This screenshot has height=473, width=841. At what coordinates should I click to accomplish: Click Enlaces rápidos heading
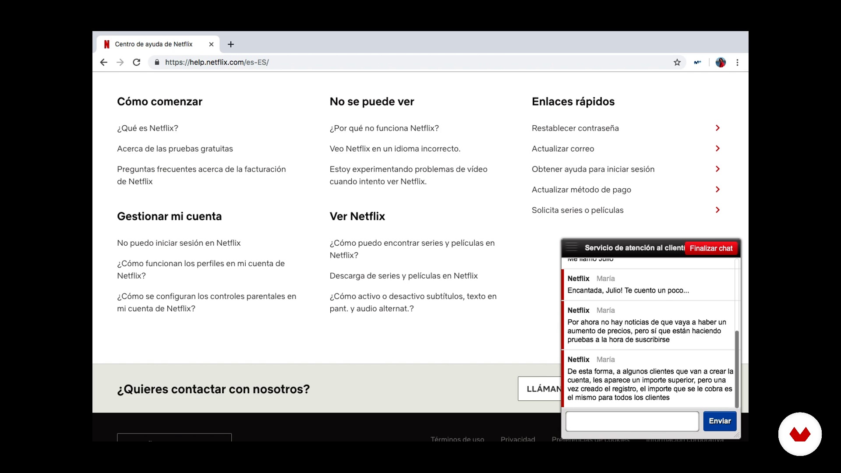[573, 102]
